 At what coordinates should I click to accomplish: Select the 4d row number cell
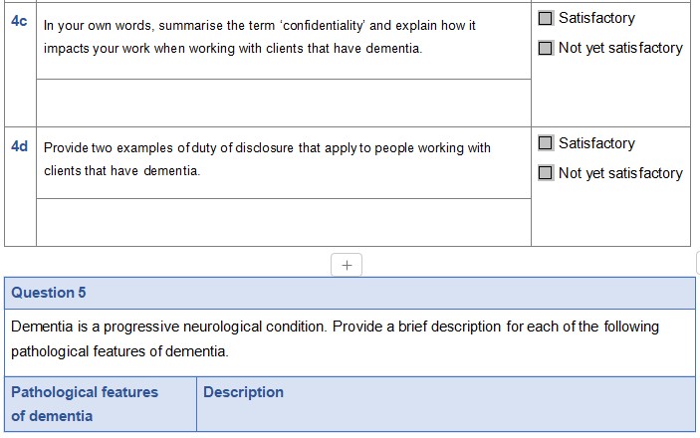pyautogui.click(x=20, y=147)
